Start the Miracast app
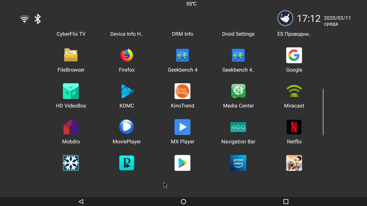Image resolution: width=367 pixels, height=206 pixels. (294, 91)
